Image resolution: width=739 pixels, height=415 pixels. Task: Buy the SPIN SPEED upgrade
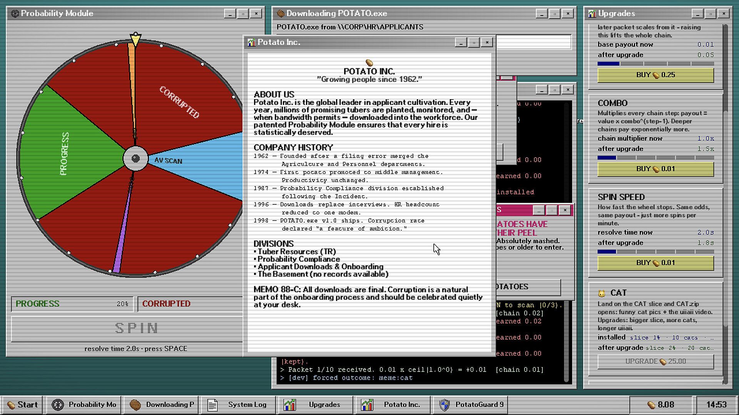click(655, 263)
